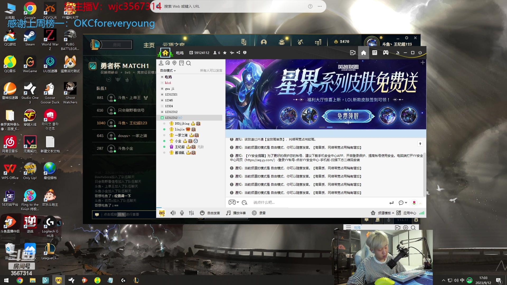Viewport: 507px width, 285px height.
Task: Select the home tab in YY header
Action: [364, 53]
